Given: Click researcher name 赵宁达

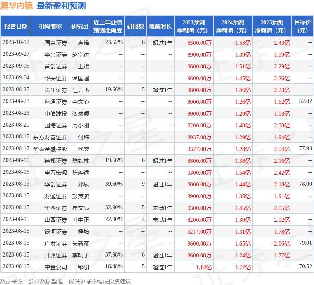Looking at the screenshot, I should click(x=81, y=55).
